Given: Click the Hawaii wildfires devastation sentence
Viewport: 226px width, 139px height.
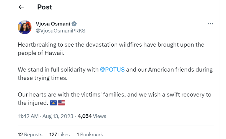Looking at the screenshot, I should [111, 45].
